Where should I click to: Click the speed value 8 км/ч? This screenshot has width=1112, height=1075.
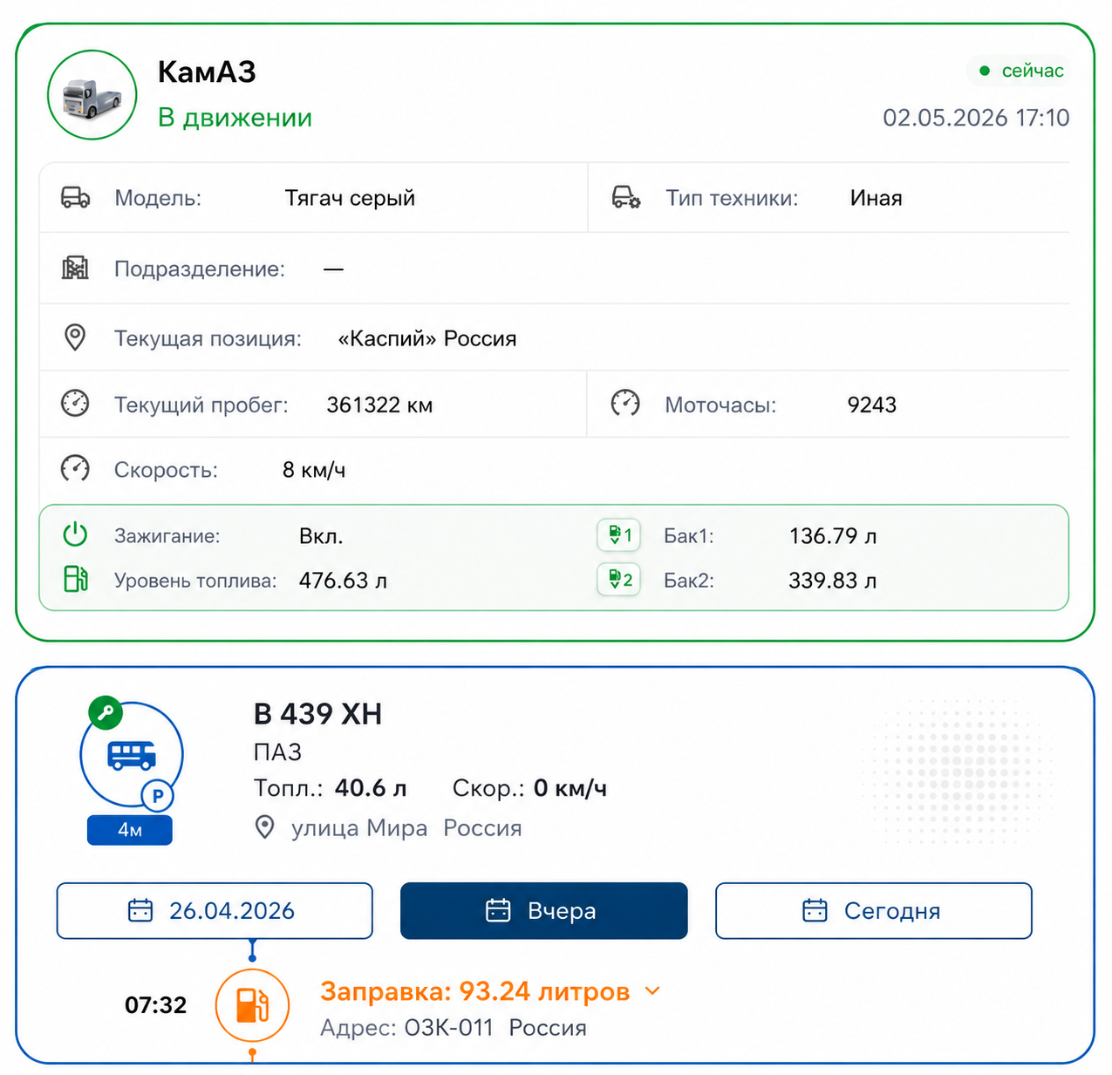(314, 470)
